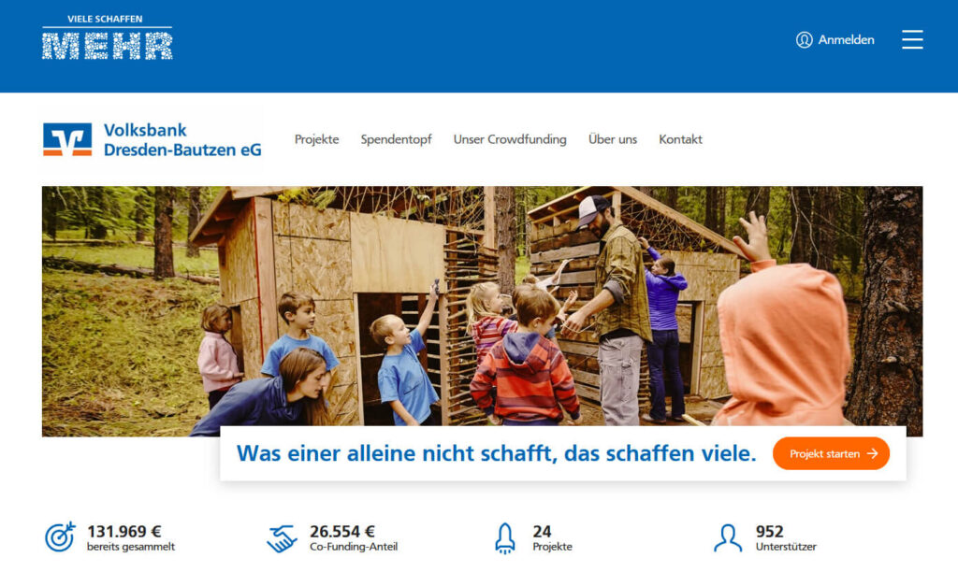Screen dimensions: 958x586
Task: Open the Über uns page
Action: click(612, 139)
